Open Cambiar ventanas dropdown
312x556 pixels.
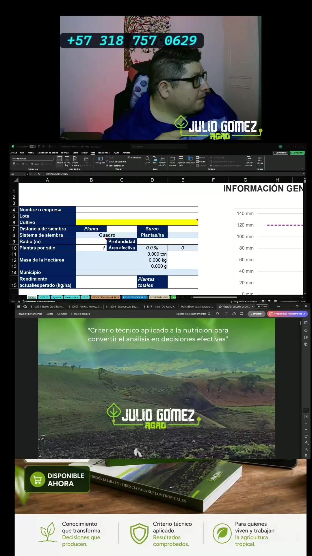pyautogui.click(x=249, y=161)
